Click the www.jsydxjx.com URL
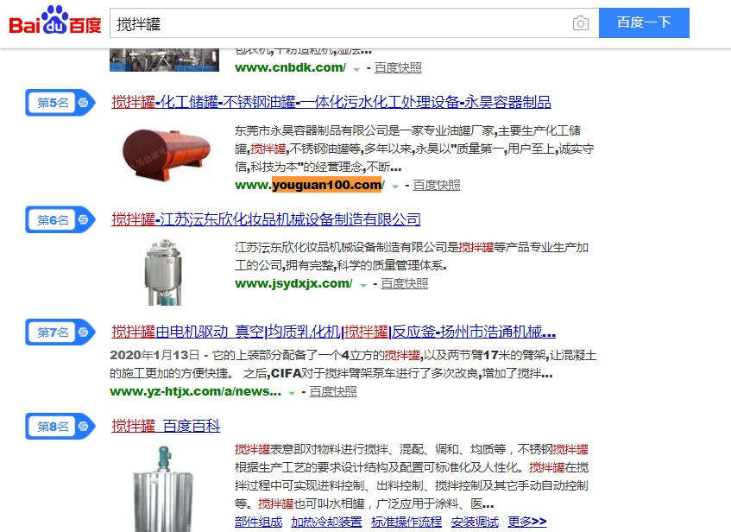731x532 pixels. point(293,284)
